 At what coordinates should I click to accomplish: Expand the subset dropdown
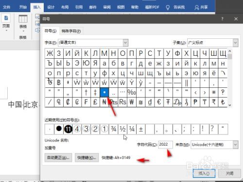point(235,43)
